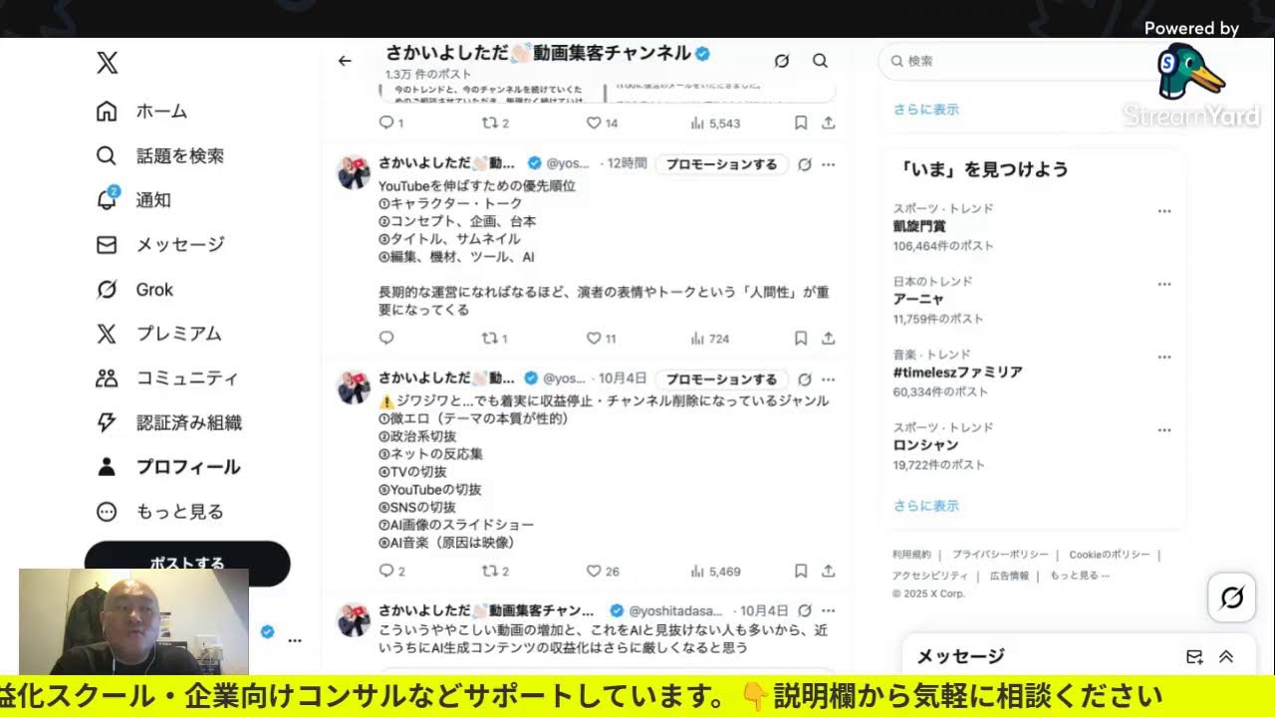The height and width of the screenshot is (717, 1275).
Task: Compose new message in メッセージ drawer
Action: (x=1194, y=656)
